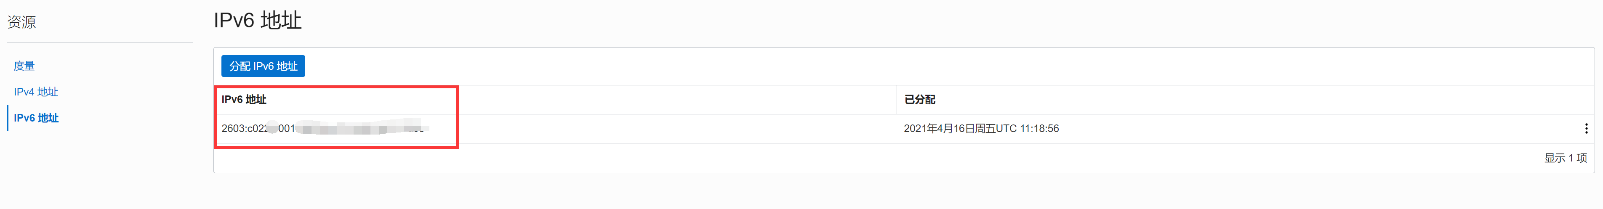This screenshot has width=1603, height=209.
Task: Click the 分配 IPv6 地址 button
Action: [x=263, y=66]
